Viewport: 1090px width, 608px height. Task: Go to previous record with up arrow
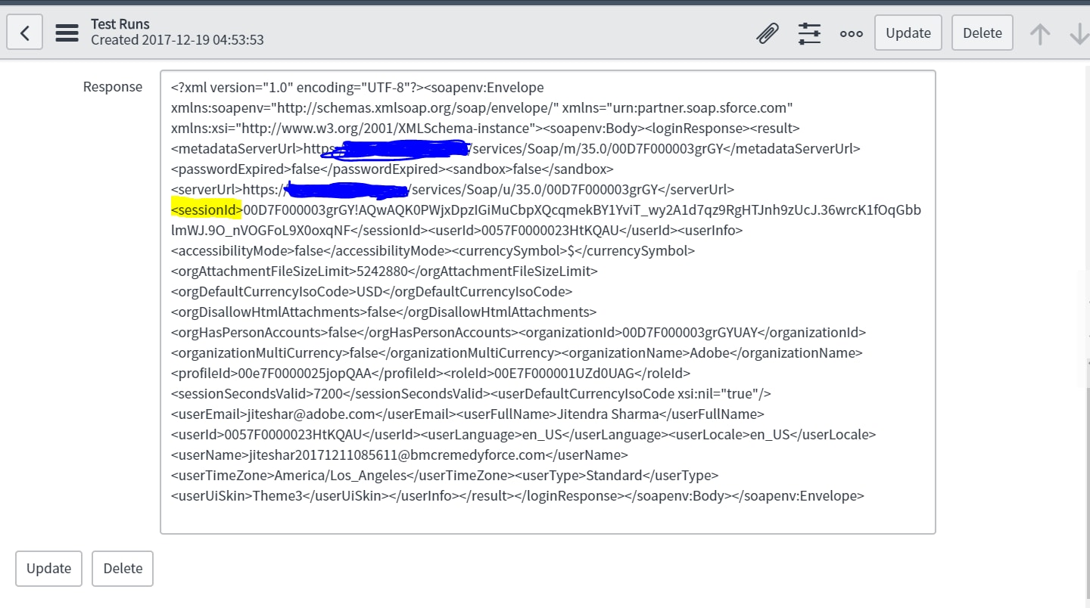coord(1040,33)
